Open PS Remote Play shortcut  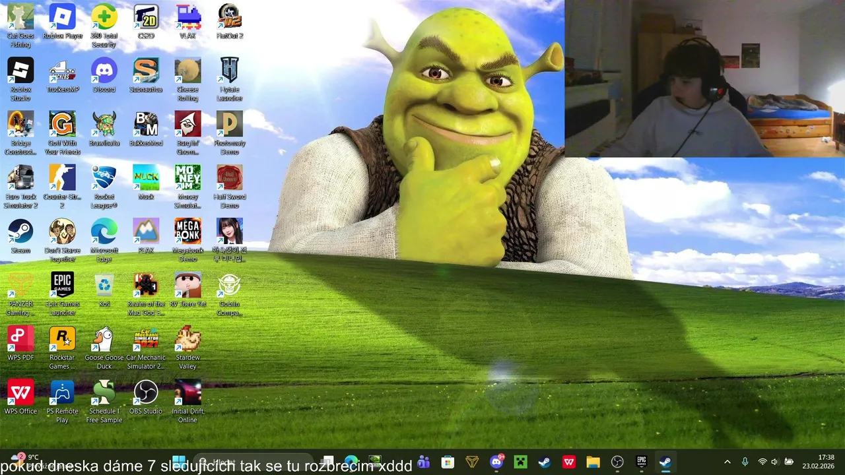[62, 401]
